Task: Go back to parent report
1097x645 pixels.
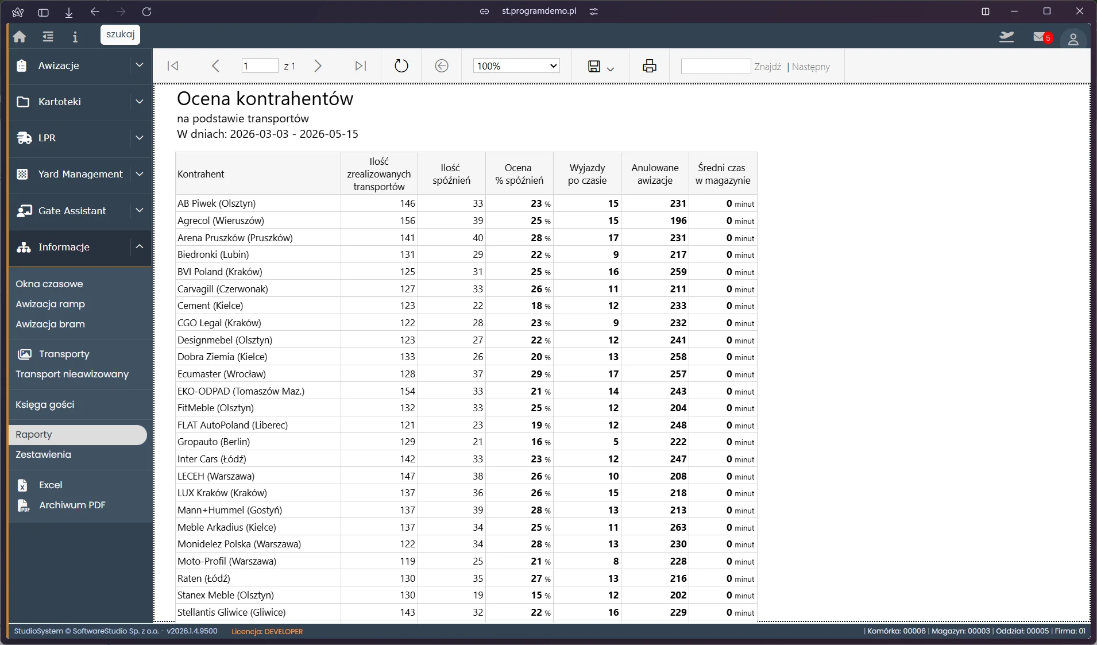Action: pyautogui.click(x=441, y=66)
